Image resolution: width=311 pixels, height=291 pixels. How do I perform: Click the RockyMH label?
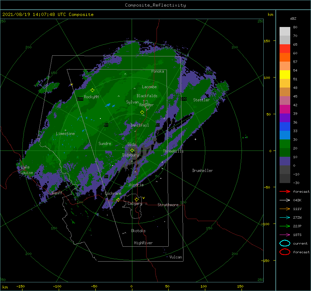click(x=91, y=97)
